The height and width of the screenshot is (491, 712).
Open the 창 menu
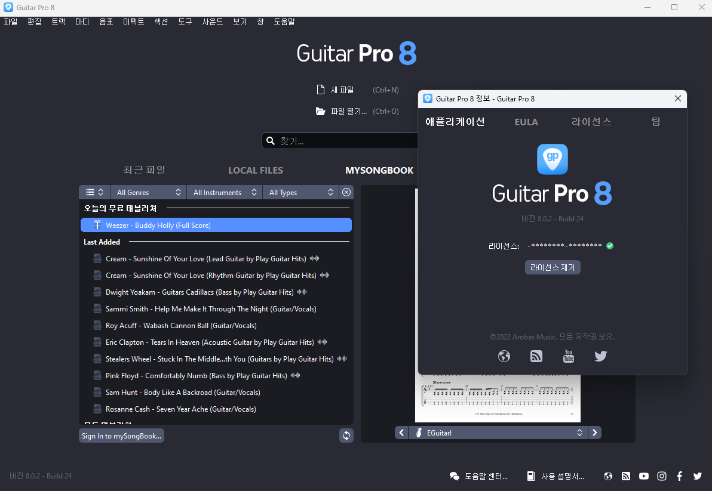click(x=260, y=21)
